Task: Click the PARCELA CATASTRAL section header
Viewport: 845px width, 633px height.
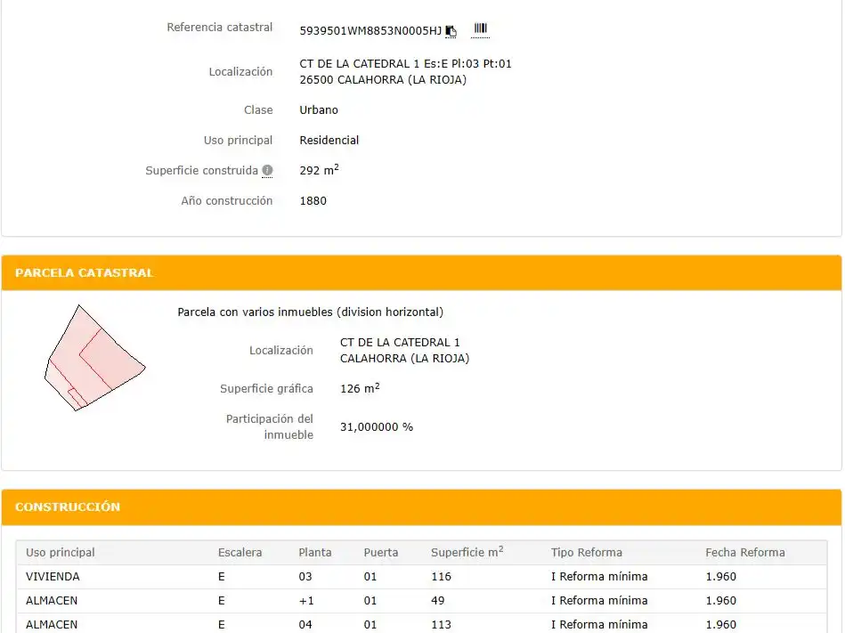Action: (x=421, y=272)
